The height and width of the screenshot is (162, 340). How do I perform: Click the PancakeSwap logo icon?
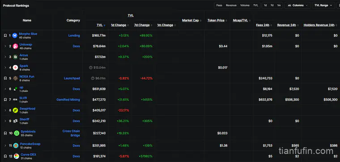(16, 145)
